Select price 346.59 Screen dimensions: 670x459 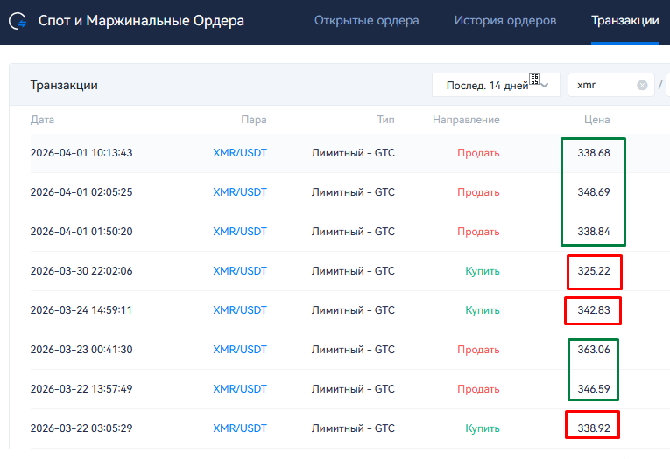(594, 388)
